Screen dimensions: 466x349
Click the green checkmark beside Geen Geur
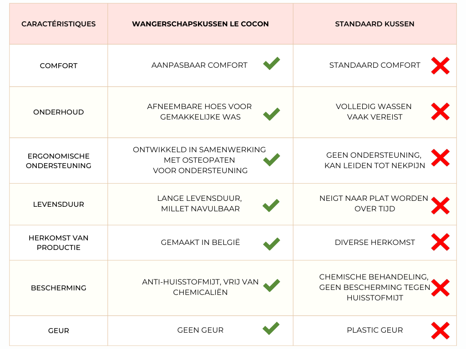click(271, 328)
